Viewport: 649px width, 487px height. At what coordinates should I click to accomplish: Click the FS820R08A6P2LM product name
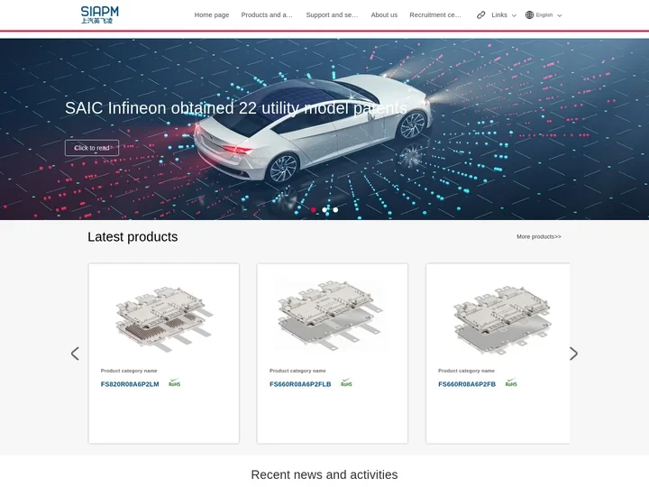tap(130, 384)
